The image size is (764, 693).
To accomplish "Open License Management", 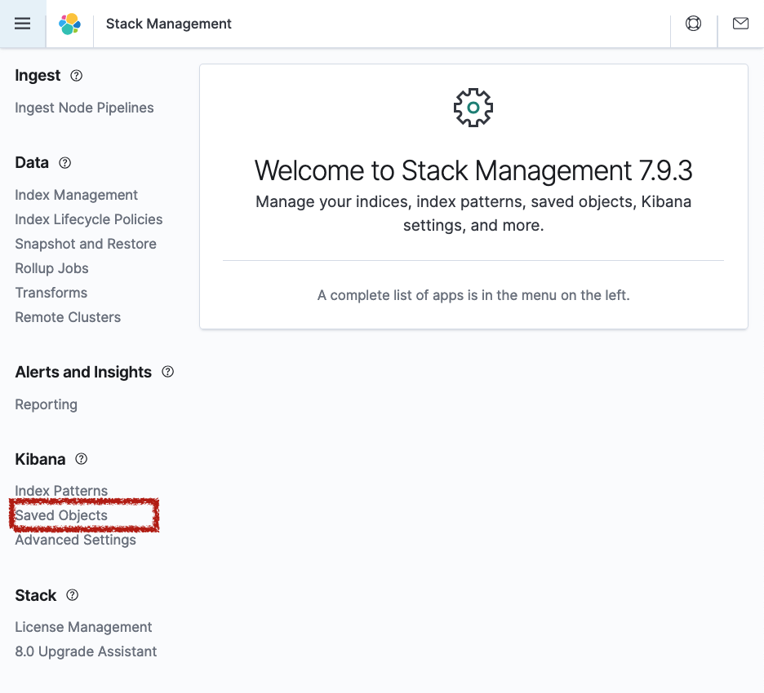I will (x=83, y=627).
